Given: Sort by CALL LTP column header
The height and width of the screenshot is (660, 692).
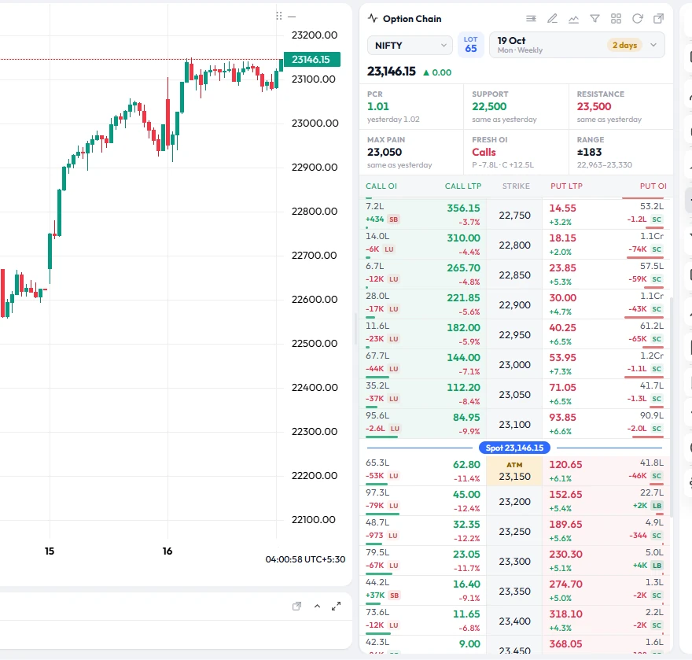Looking at the screenshot, I should coord(463,186).
